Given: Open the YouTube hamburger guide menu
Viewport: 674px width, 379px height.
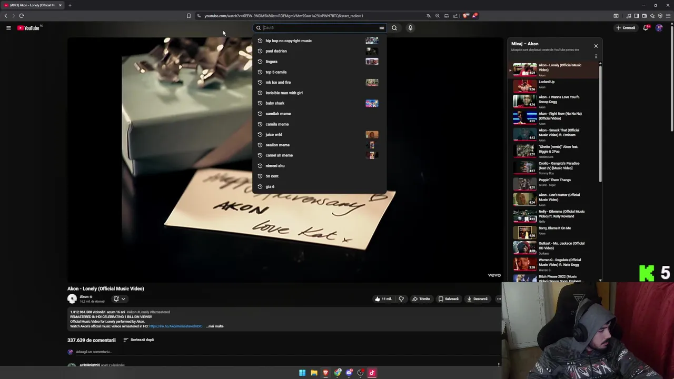Looking at the screenshot, I should pyautogui.click(x=8, y=28).
